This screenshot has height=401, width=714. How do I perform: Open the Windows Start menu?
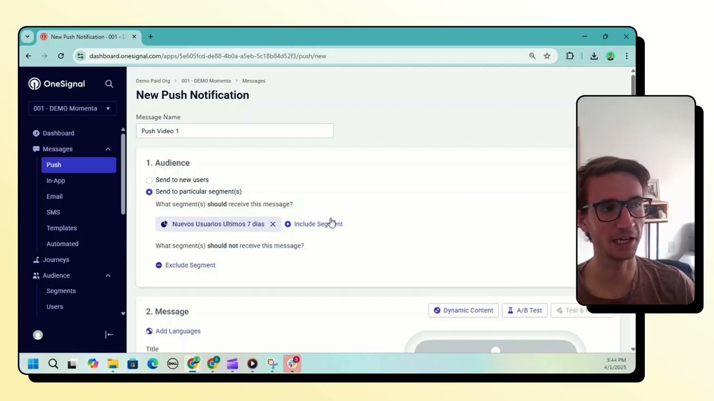point(33,364)
